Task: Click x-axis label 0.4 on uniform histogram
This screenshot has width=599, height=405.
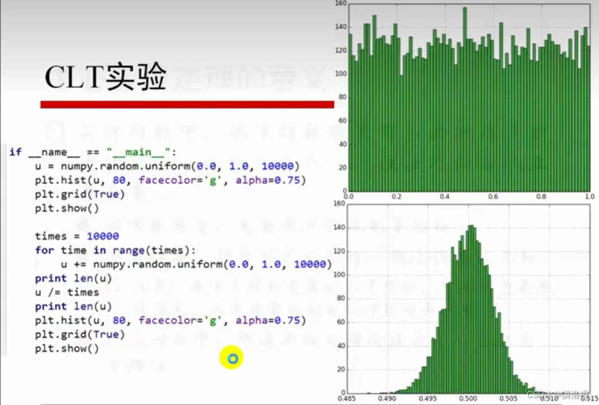Action: [444, 197]
